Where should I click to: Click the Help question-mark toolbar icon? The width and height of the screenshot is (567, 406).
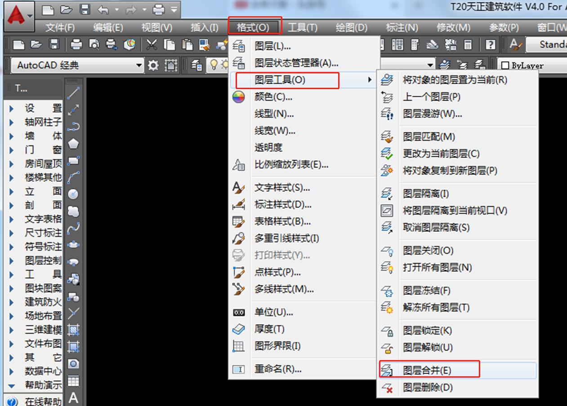click(x=491, y=44)
